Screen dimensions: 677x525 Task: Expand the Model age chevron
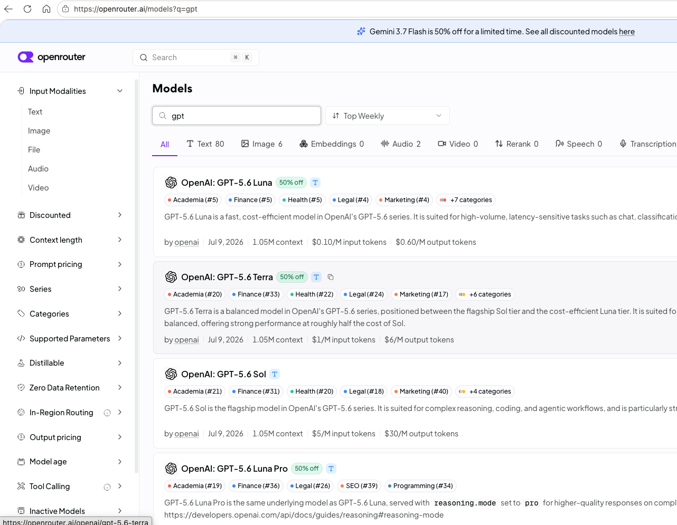click(120, 462)
